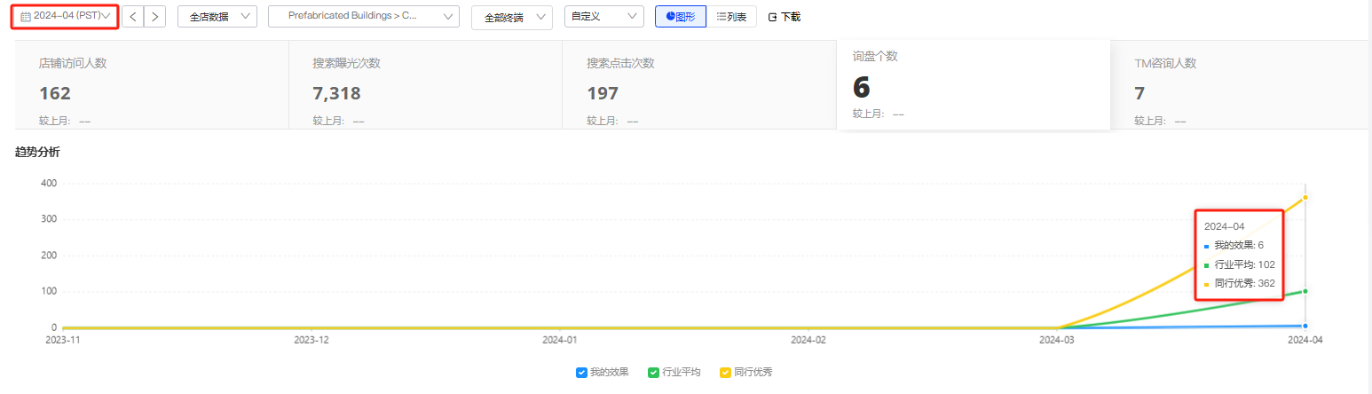Viewport: 1372px width, 394px height.
Task: Select the TM咨询人数 metric card
Action: pos(1242,84)
